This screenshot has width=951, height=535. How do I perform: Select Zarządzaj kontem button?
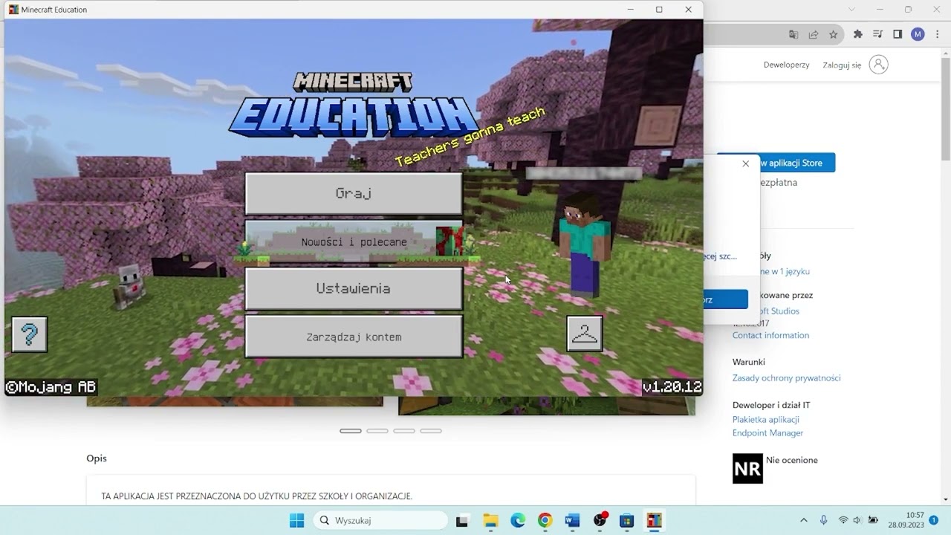click(354, 337)
